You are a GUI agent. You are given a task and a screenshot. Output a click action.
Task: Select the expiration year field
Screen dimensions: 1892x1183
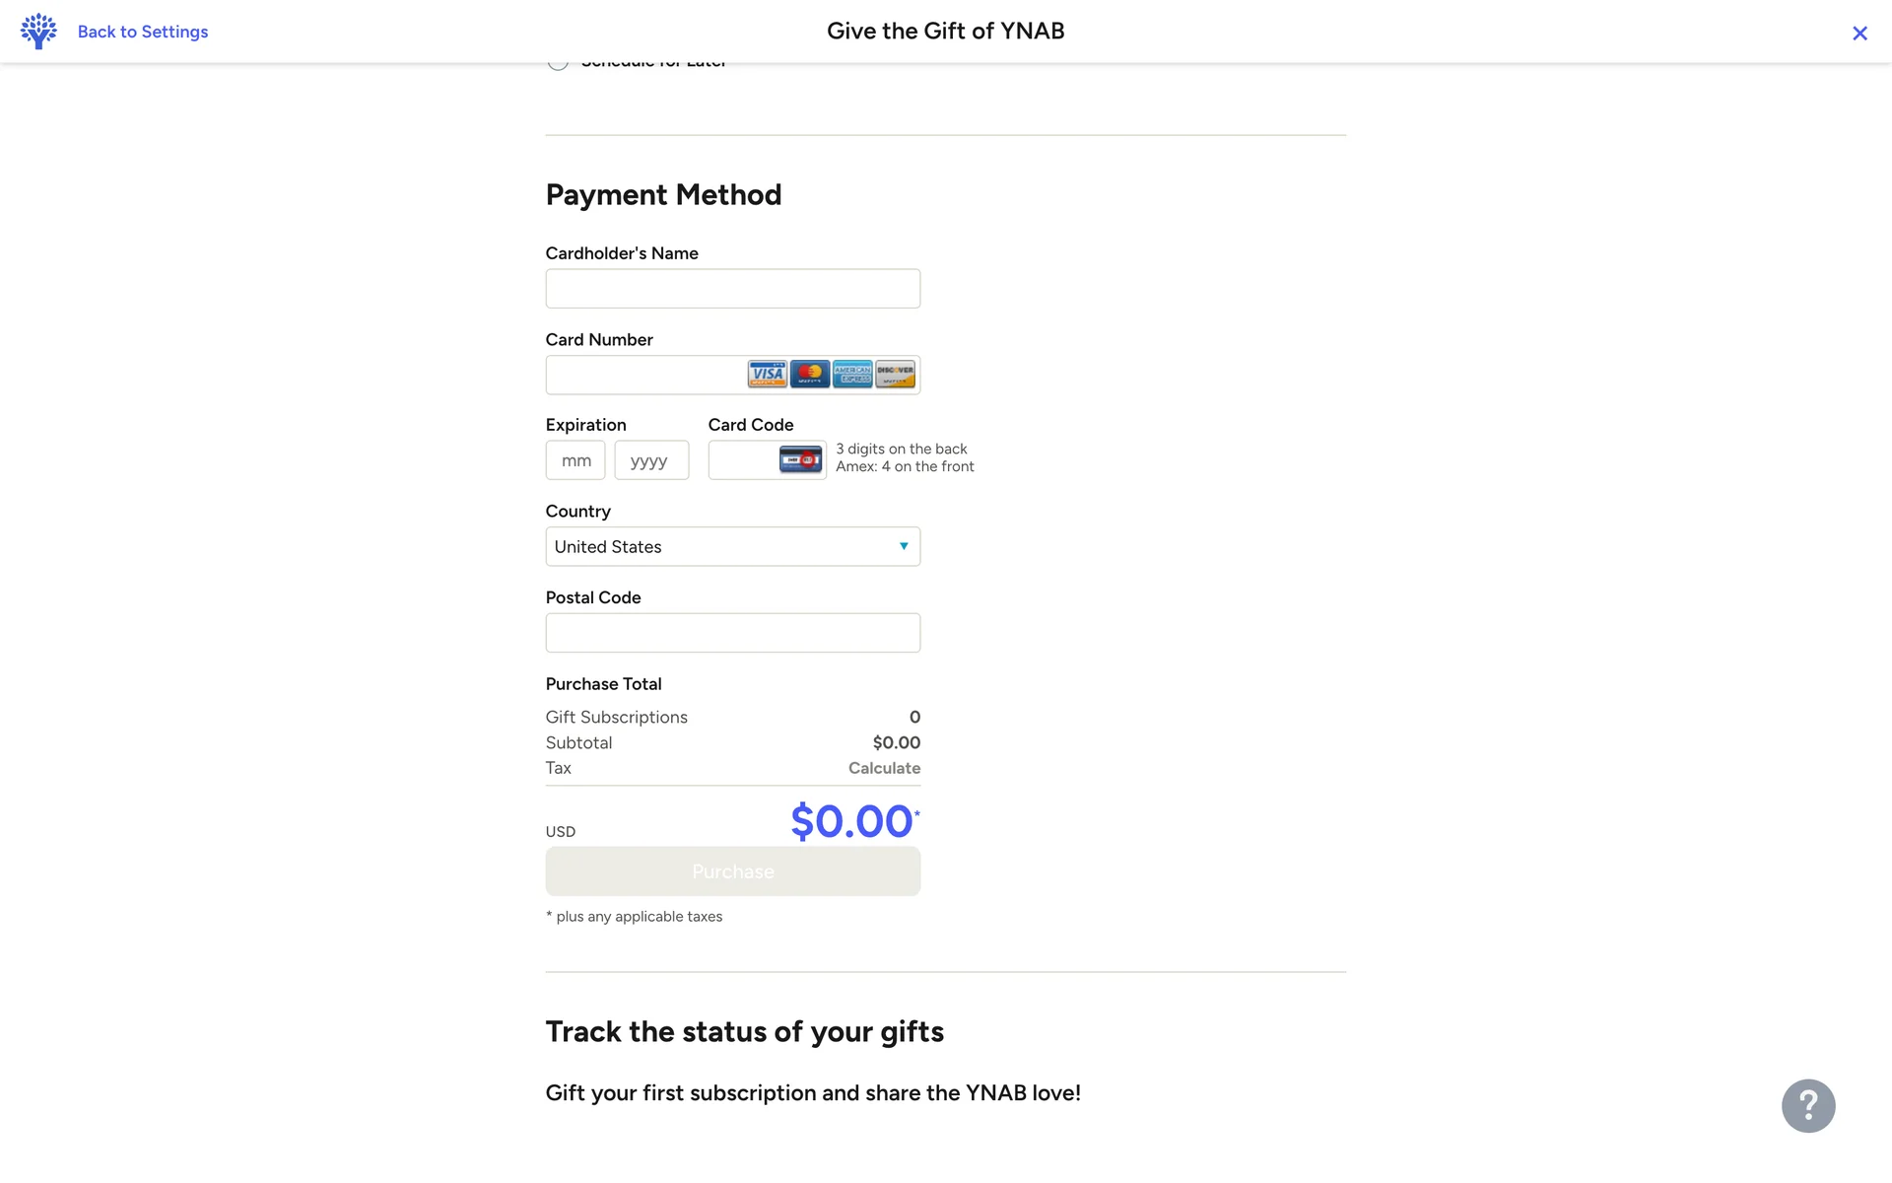(651, 460)
